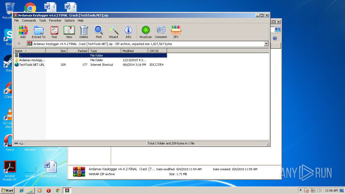Expand the archive path dropdown
The width and height of the screenshot is (345, 194).
tap(266, 44)
